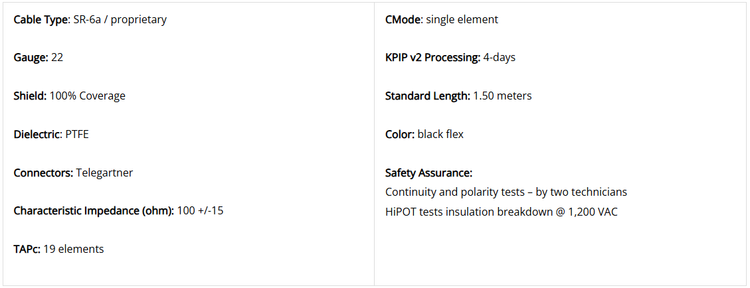
Task: Select the 100% Coverage value
Action: (x=88, y=96)
